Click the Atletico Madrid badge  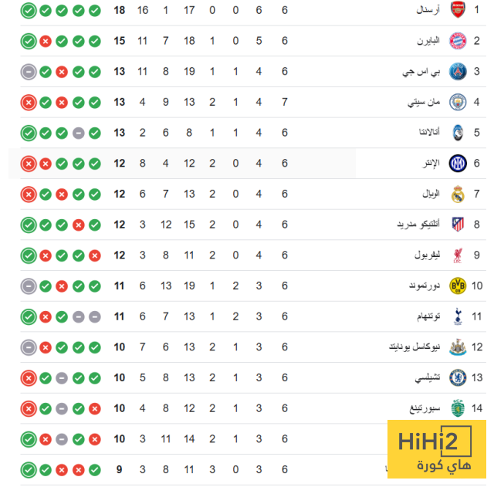pyautogui.click(x=458, y=225)
